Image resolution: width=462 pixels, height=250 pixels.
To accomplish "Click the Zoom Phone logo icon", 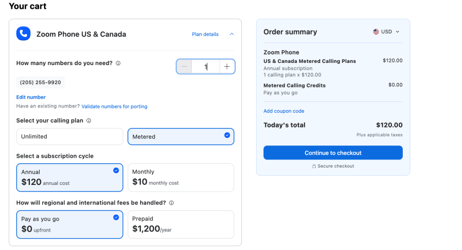I will 23,34.
